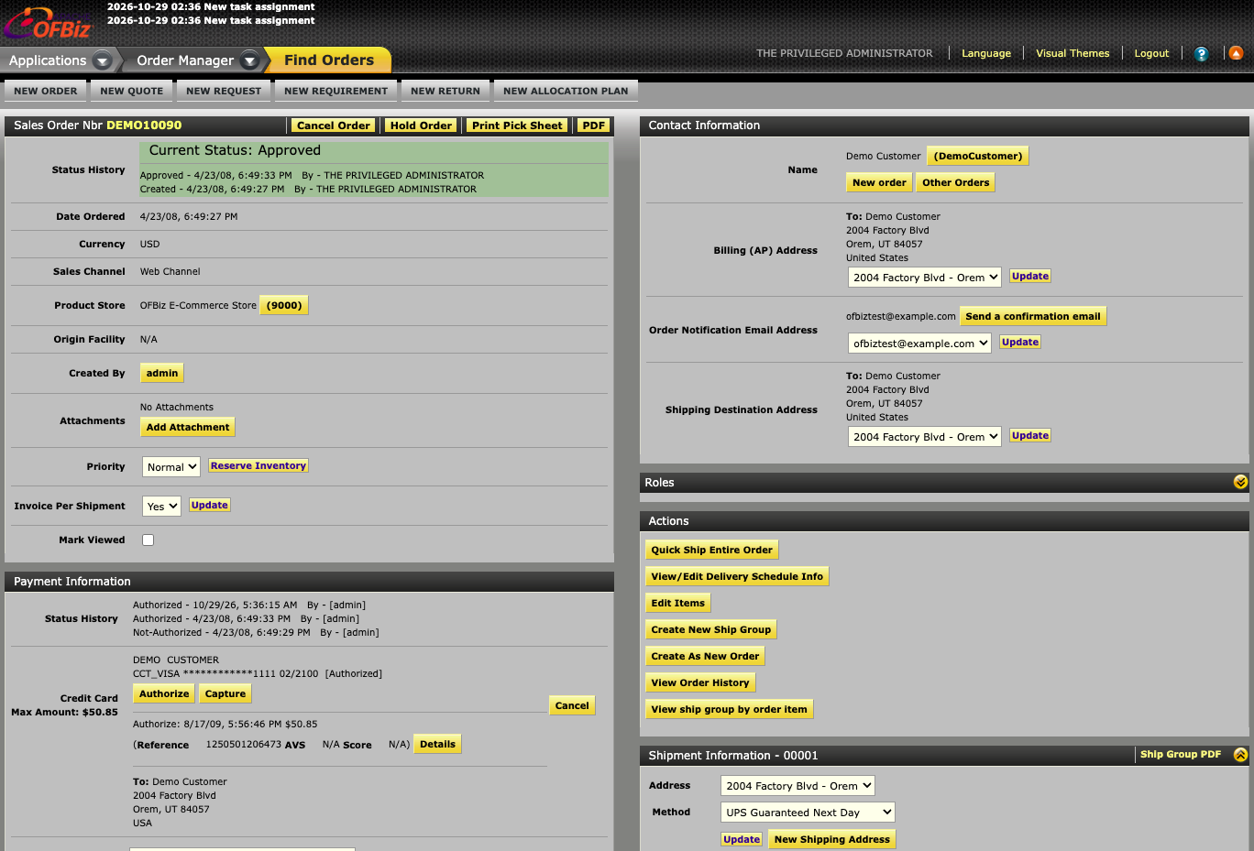Open the help question-mark icon

(x=1201, y=54)
